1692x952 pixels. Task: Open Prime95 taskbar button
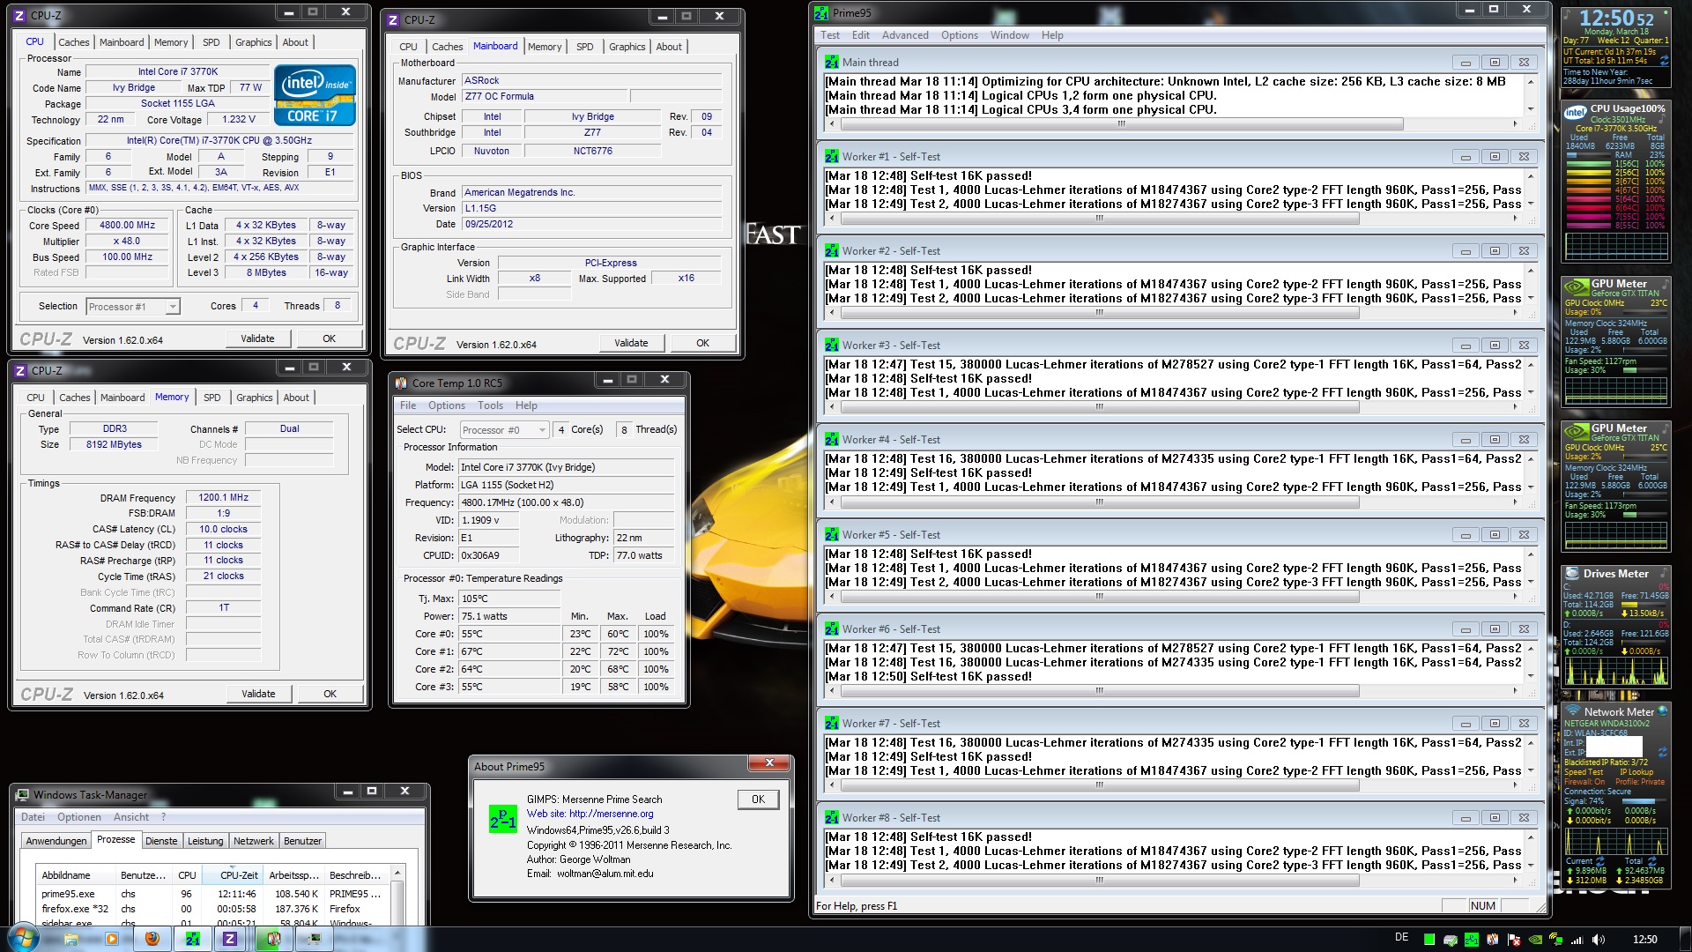pos(192,939)
